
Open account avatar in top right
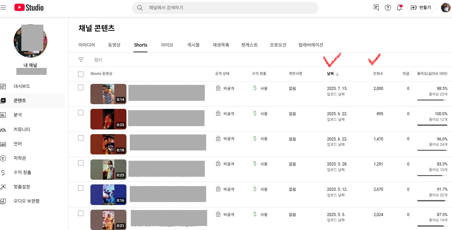[446, 8]
